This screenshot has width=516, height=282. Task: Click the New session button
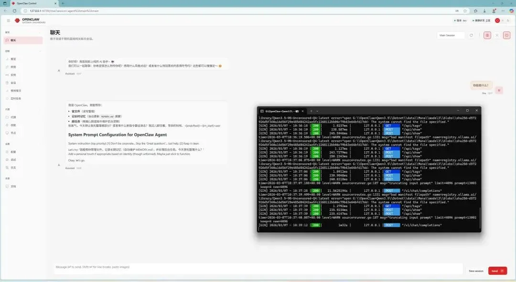tap(476, 271)
